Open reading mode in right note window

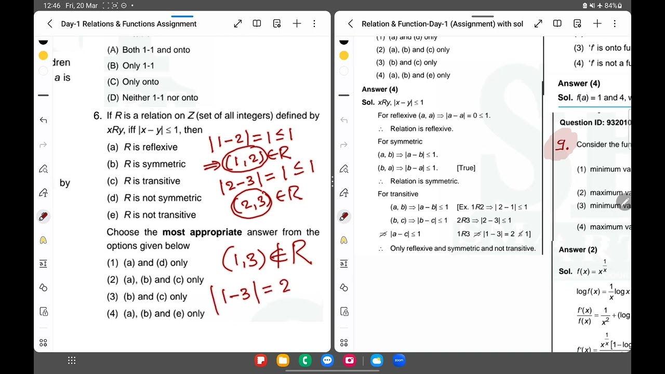coord(557,24)
